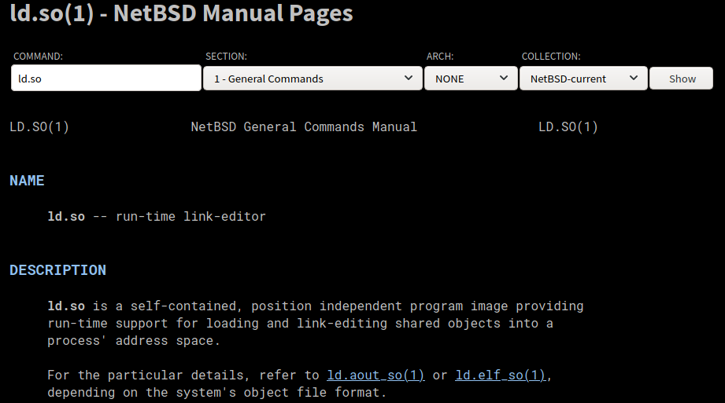Click the NAME section heading
This screenshot has height=403, width=725.
(27, 181)
